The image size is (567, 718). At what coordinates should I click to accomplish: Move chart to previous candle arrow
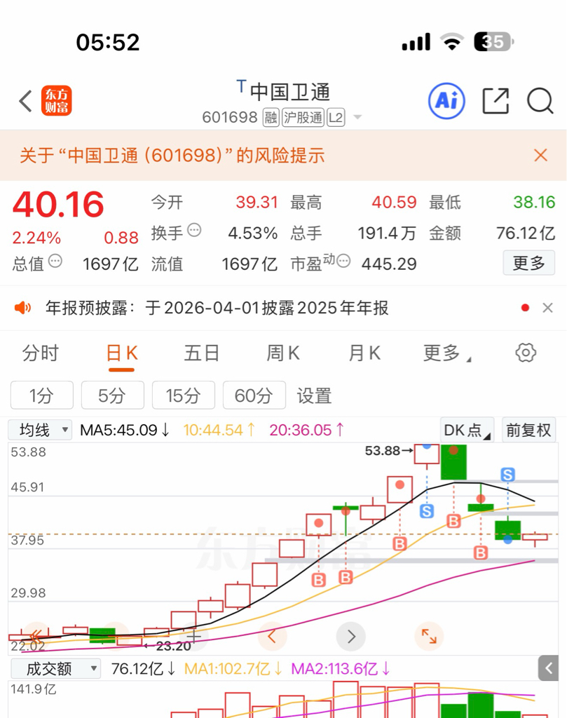(272, 636)
